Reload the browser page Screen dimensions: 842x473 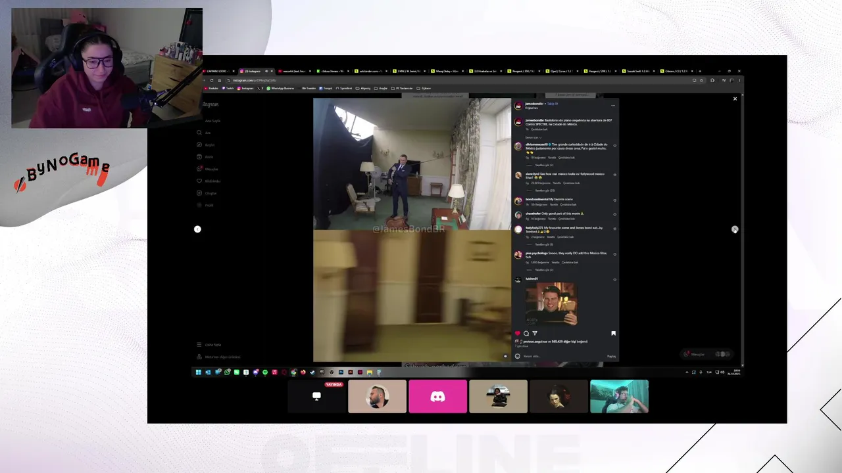coord(212,80)
